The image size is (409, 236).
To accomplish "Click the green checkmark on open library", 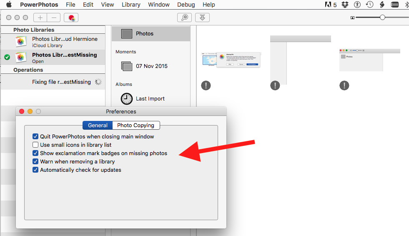I will [x=8, y=57].
